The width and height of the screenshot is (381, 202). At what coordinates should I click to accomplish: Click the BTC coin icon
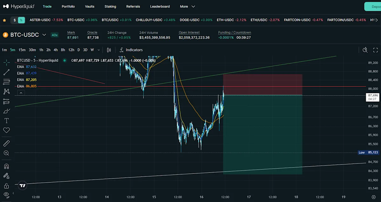[5, 35]
